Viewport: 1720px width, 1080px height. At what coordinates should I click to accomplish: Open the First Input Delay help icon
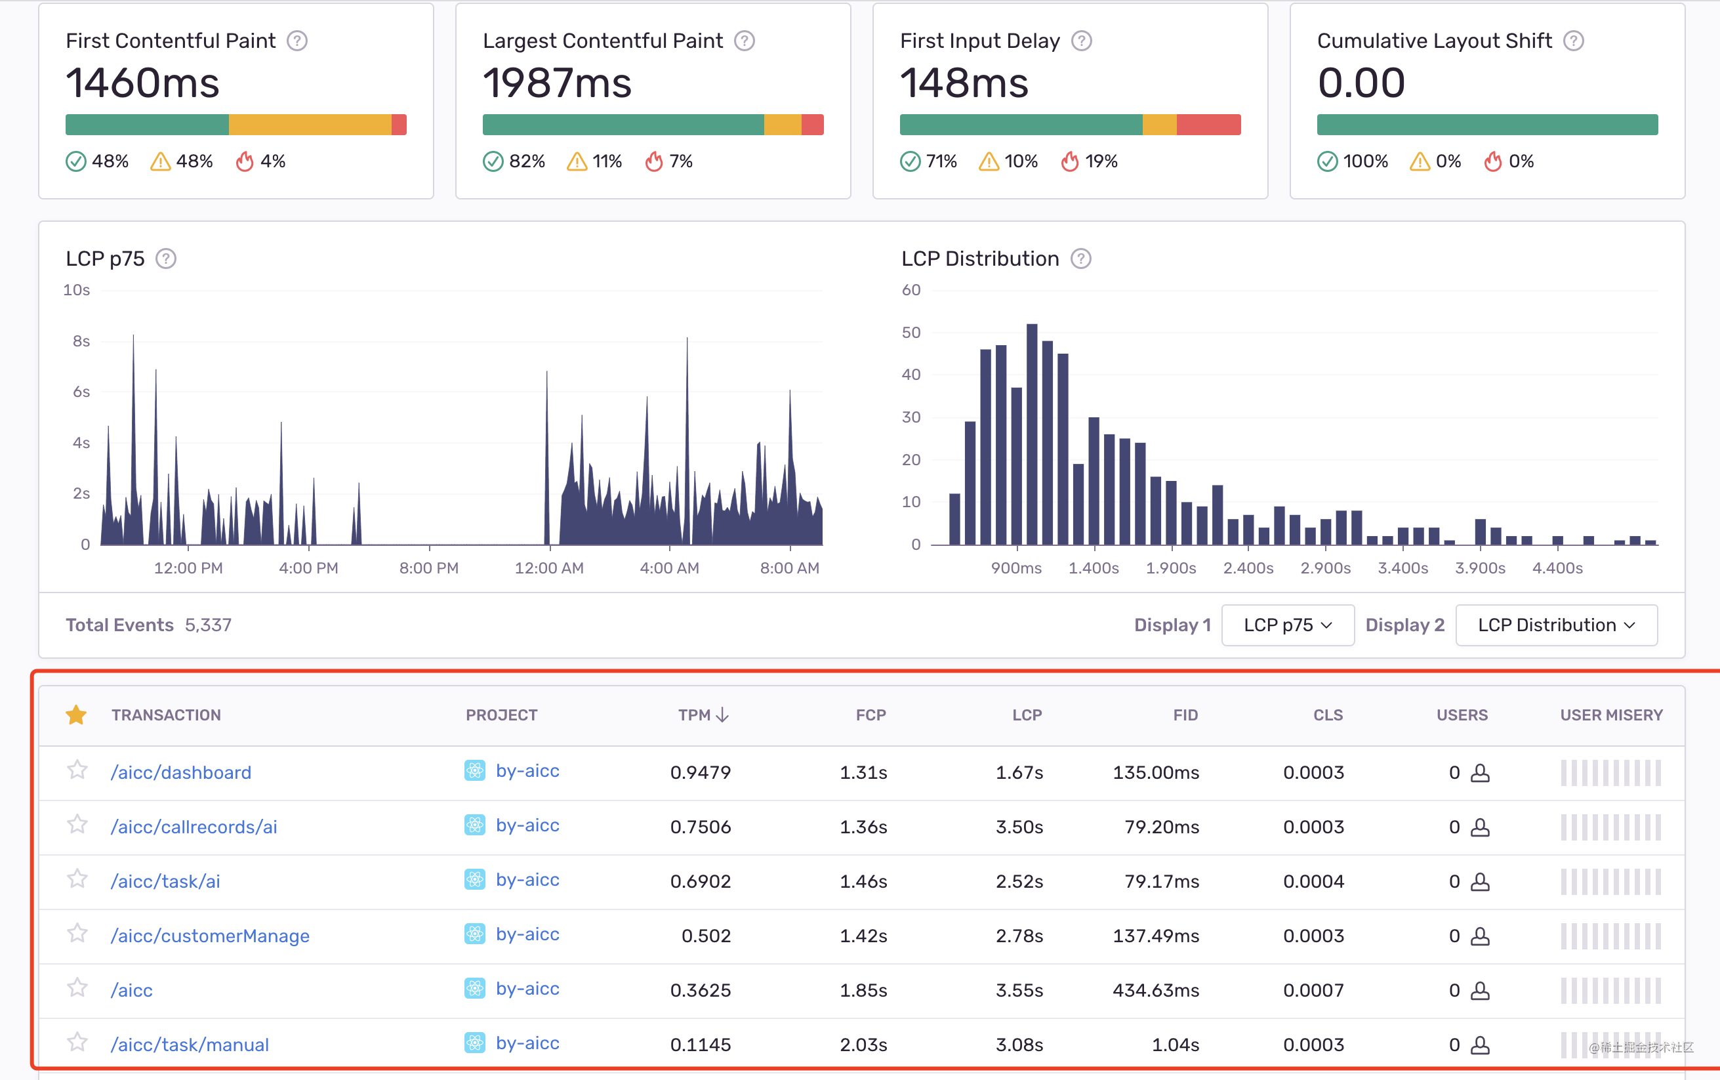tap(1082, 41)
